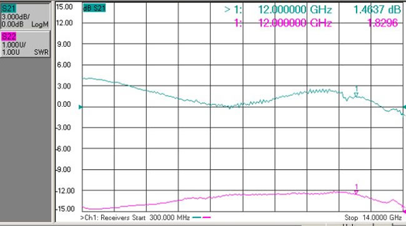Click the teal 12.000000 GHz marker frequency
Image resolution: width=406 pixels, height=226 pixels.
(295, 10)
